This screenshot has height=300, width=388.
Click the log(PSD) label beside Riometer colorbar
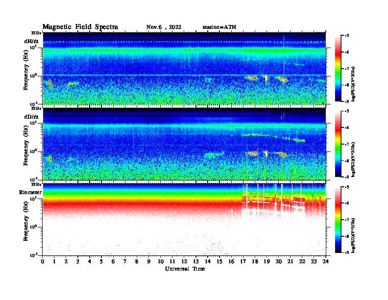click(353, 235)
